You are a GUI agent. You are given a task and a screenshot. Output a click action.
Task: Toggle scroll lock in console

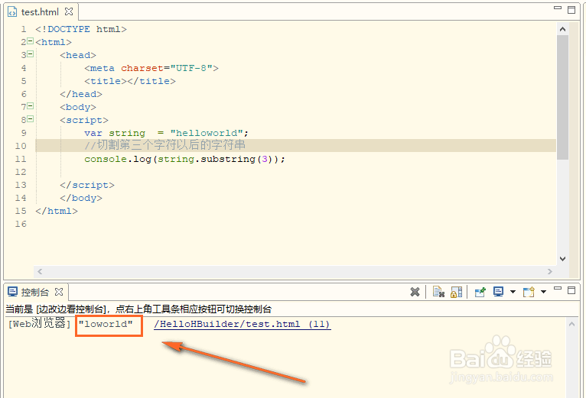coord(456,292)
